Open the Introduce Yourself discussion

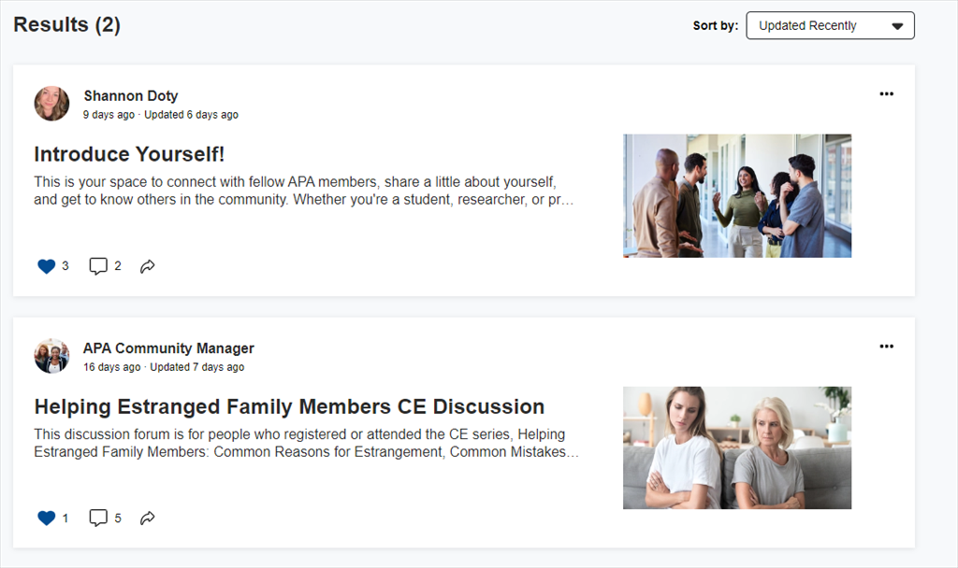129,153
